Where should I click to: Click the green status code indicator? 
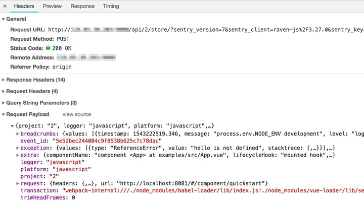click(48, 48)
